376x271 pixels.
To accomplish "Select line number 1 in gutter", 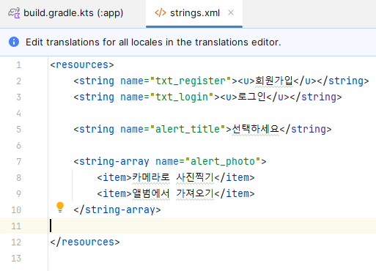I will click(18, 65).
